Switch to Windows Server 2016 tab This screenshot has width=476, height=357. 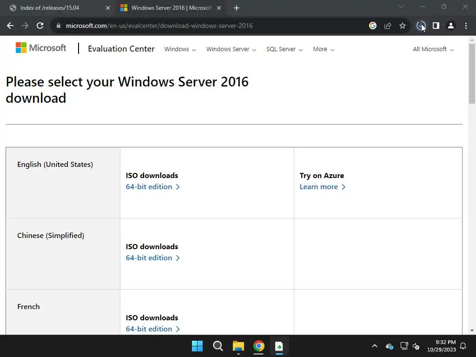click(x=171, y=8)
